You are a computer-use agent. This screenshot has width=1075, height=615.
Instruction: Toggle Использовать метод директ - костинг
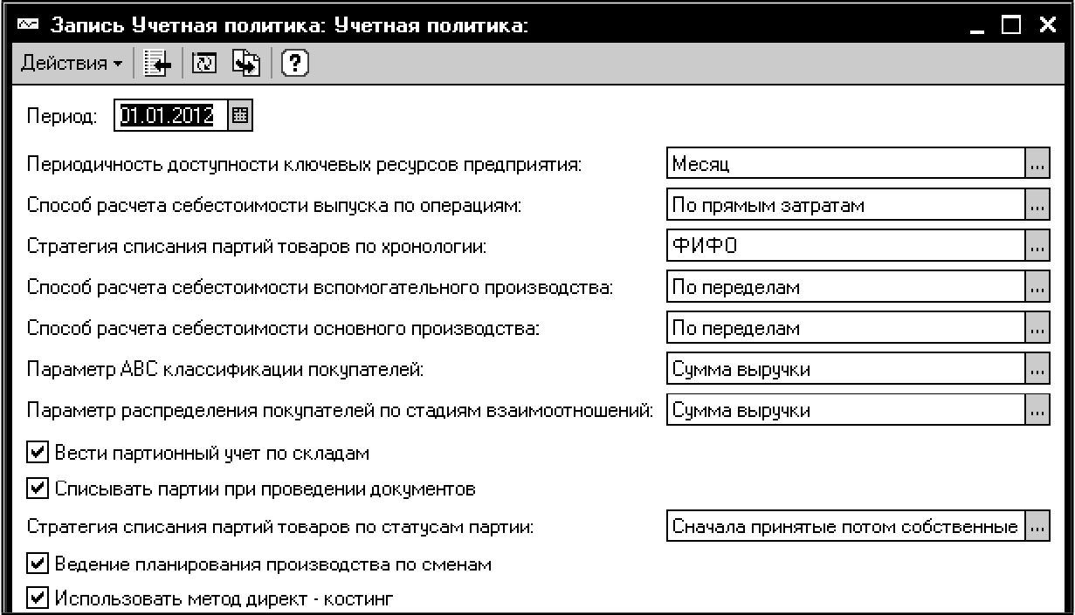(x=38, y=598)
